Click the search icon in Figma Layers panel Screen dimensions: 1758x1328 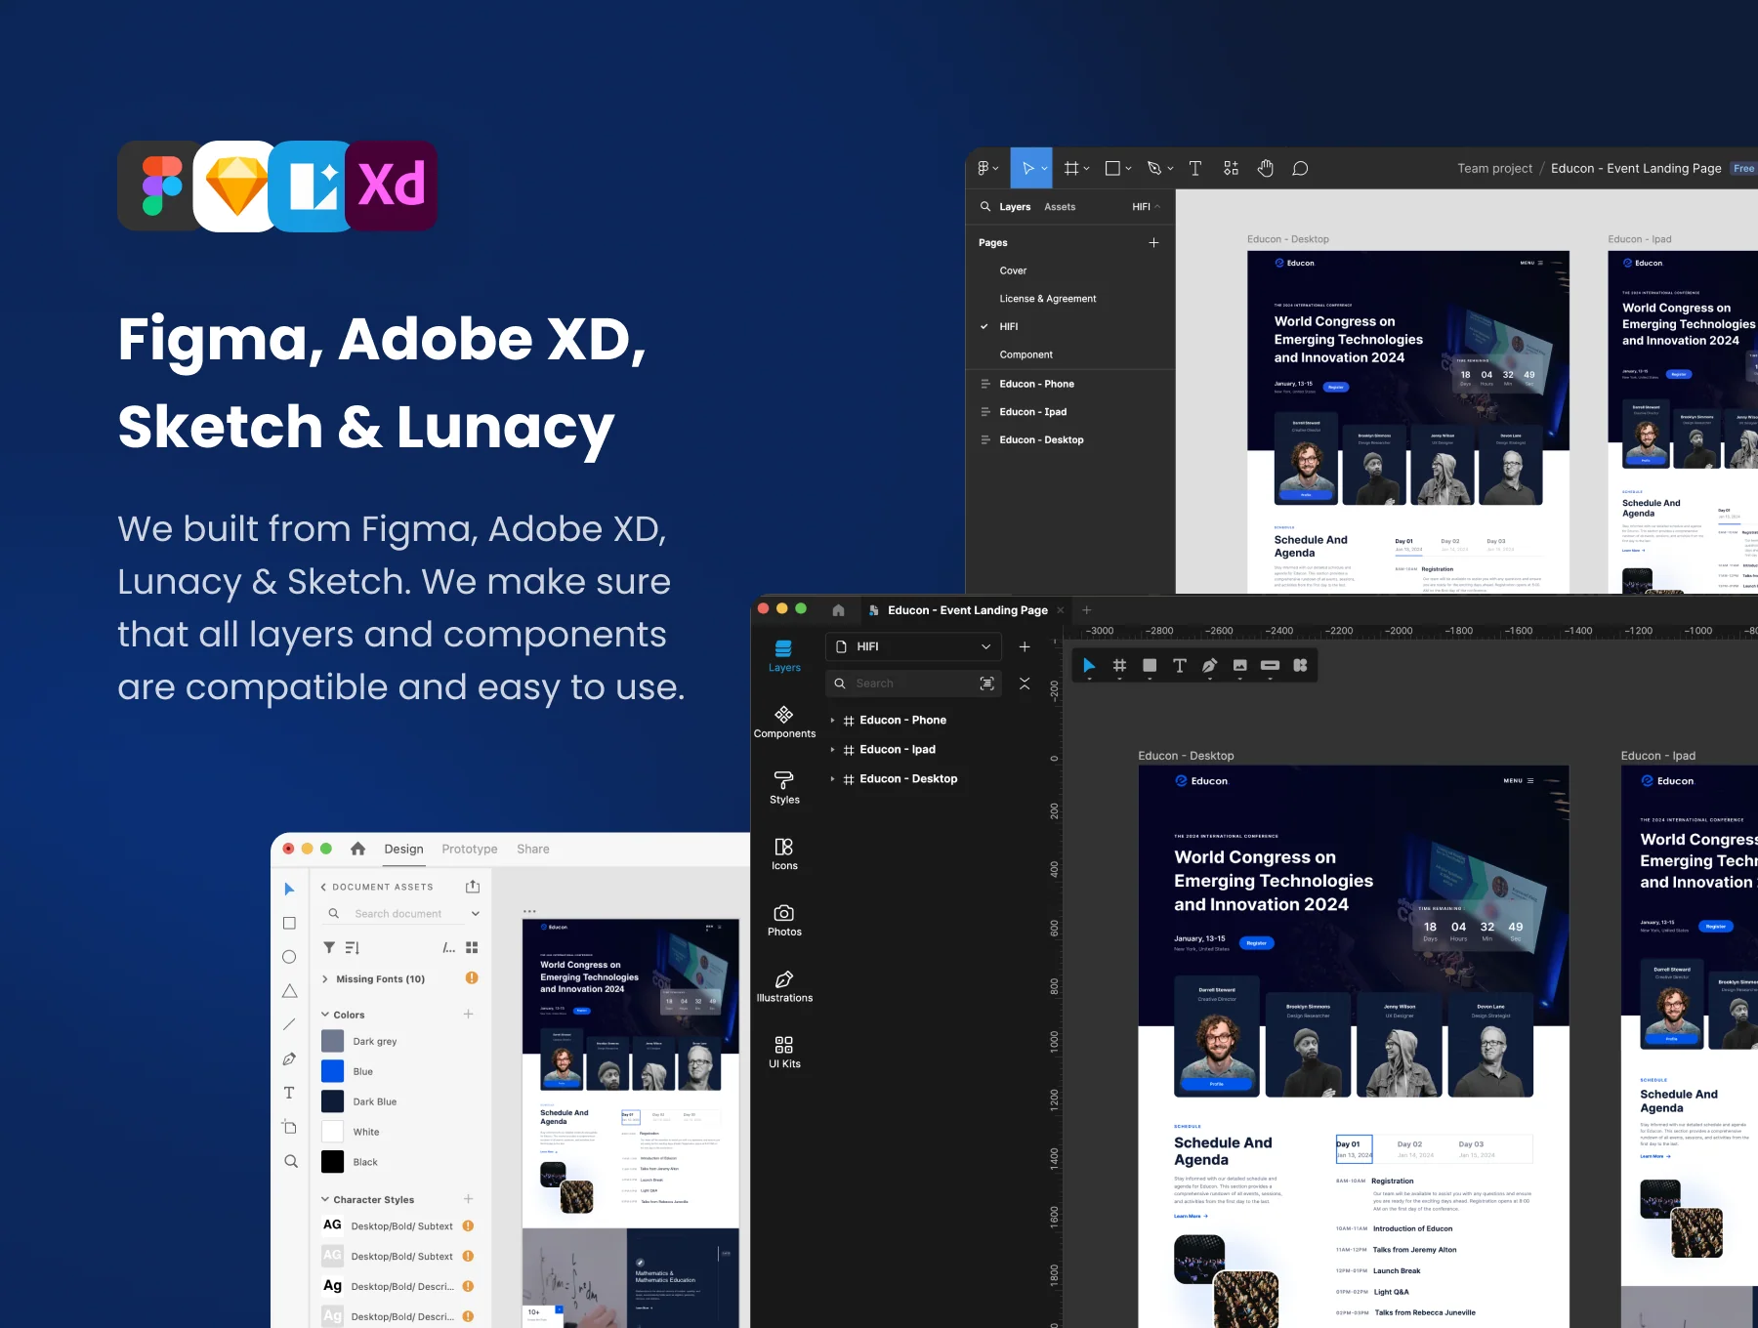[x=984, y=207]
